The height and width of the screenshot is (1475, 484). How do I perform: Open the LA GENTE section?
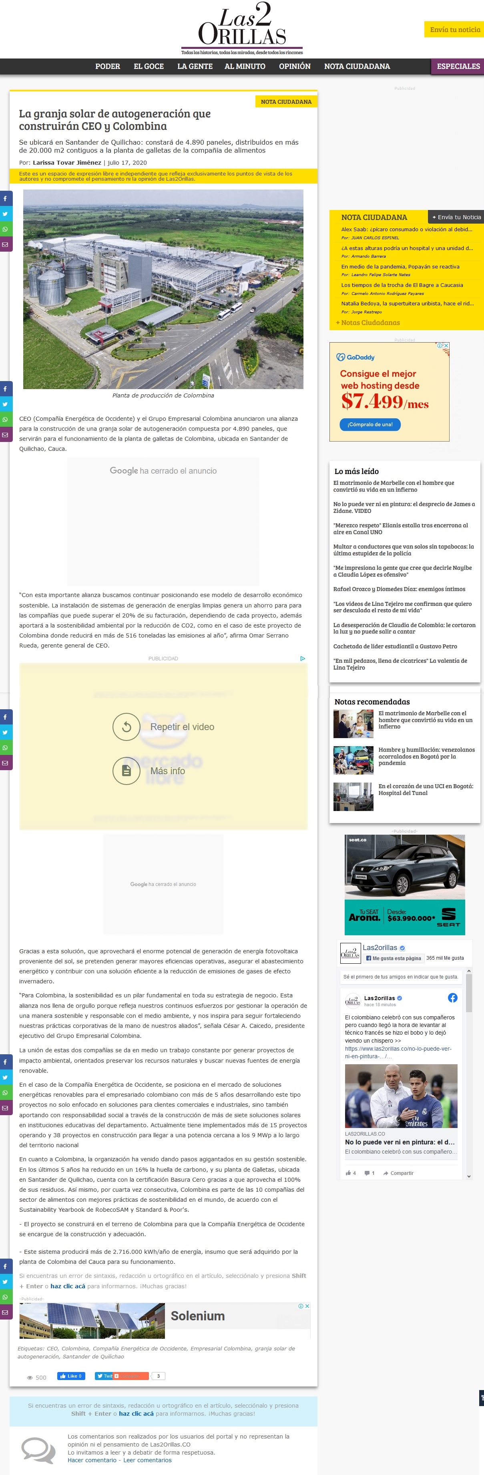coord(195,67)
